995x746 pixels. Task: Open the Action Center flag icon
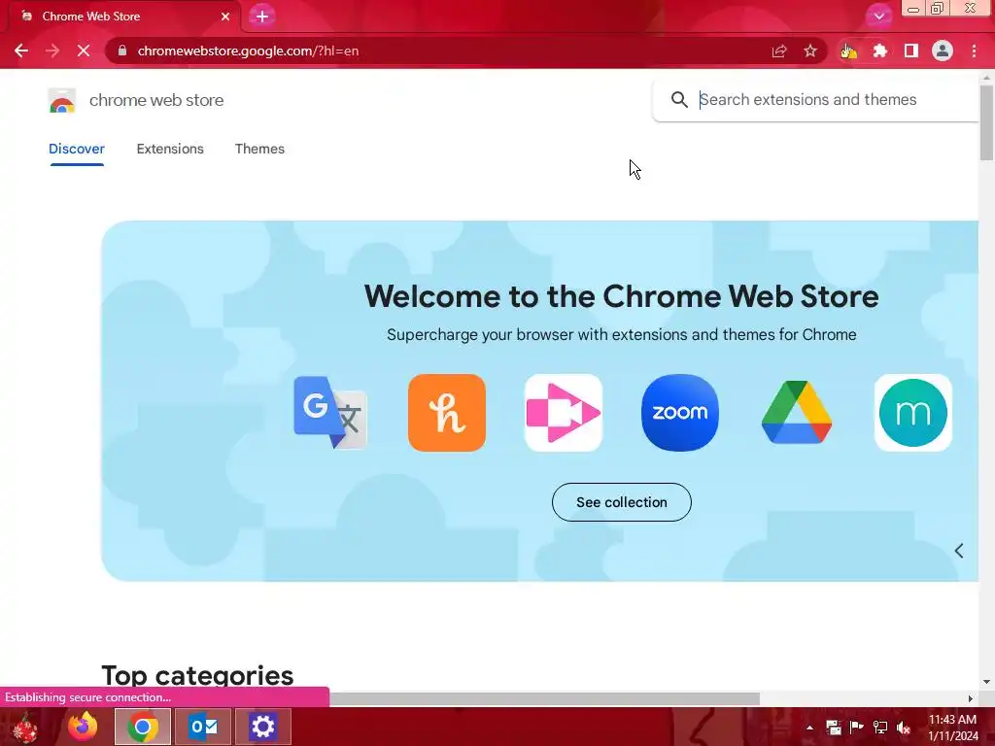click(857, 728)
